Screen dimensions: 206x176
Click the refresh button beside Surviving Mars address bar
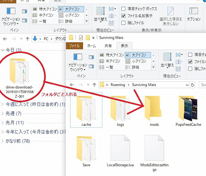pos(192,85)
